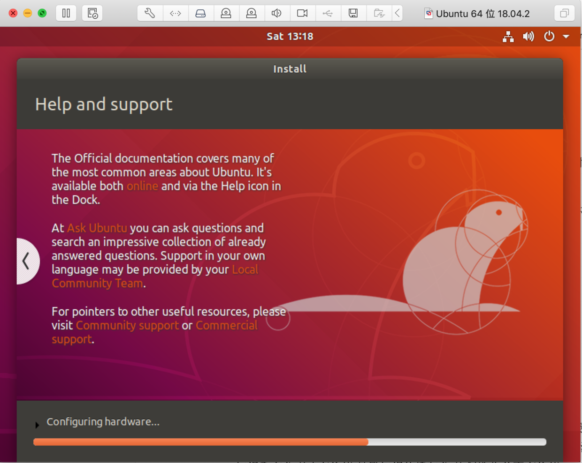The width and height of the screenshot is (582, 463).
Task: Open the shared folders toolbar icon
Action: click(x=379, y=13)
